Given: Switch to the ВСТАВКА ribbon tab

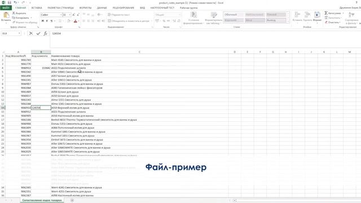Looking at the screenshot, I should (37, 8).
